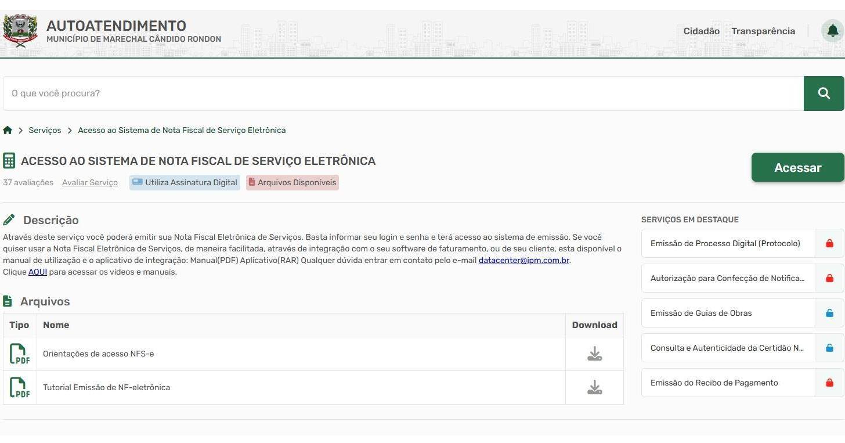
Task: Download the Tutorial Emissão de NF-eletrônica file
Action: (594, 388)
